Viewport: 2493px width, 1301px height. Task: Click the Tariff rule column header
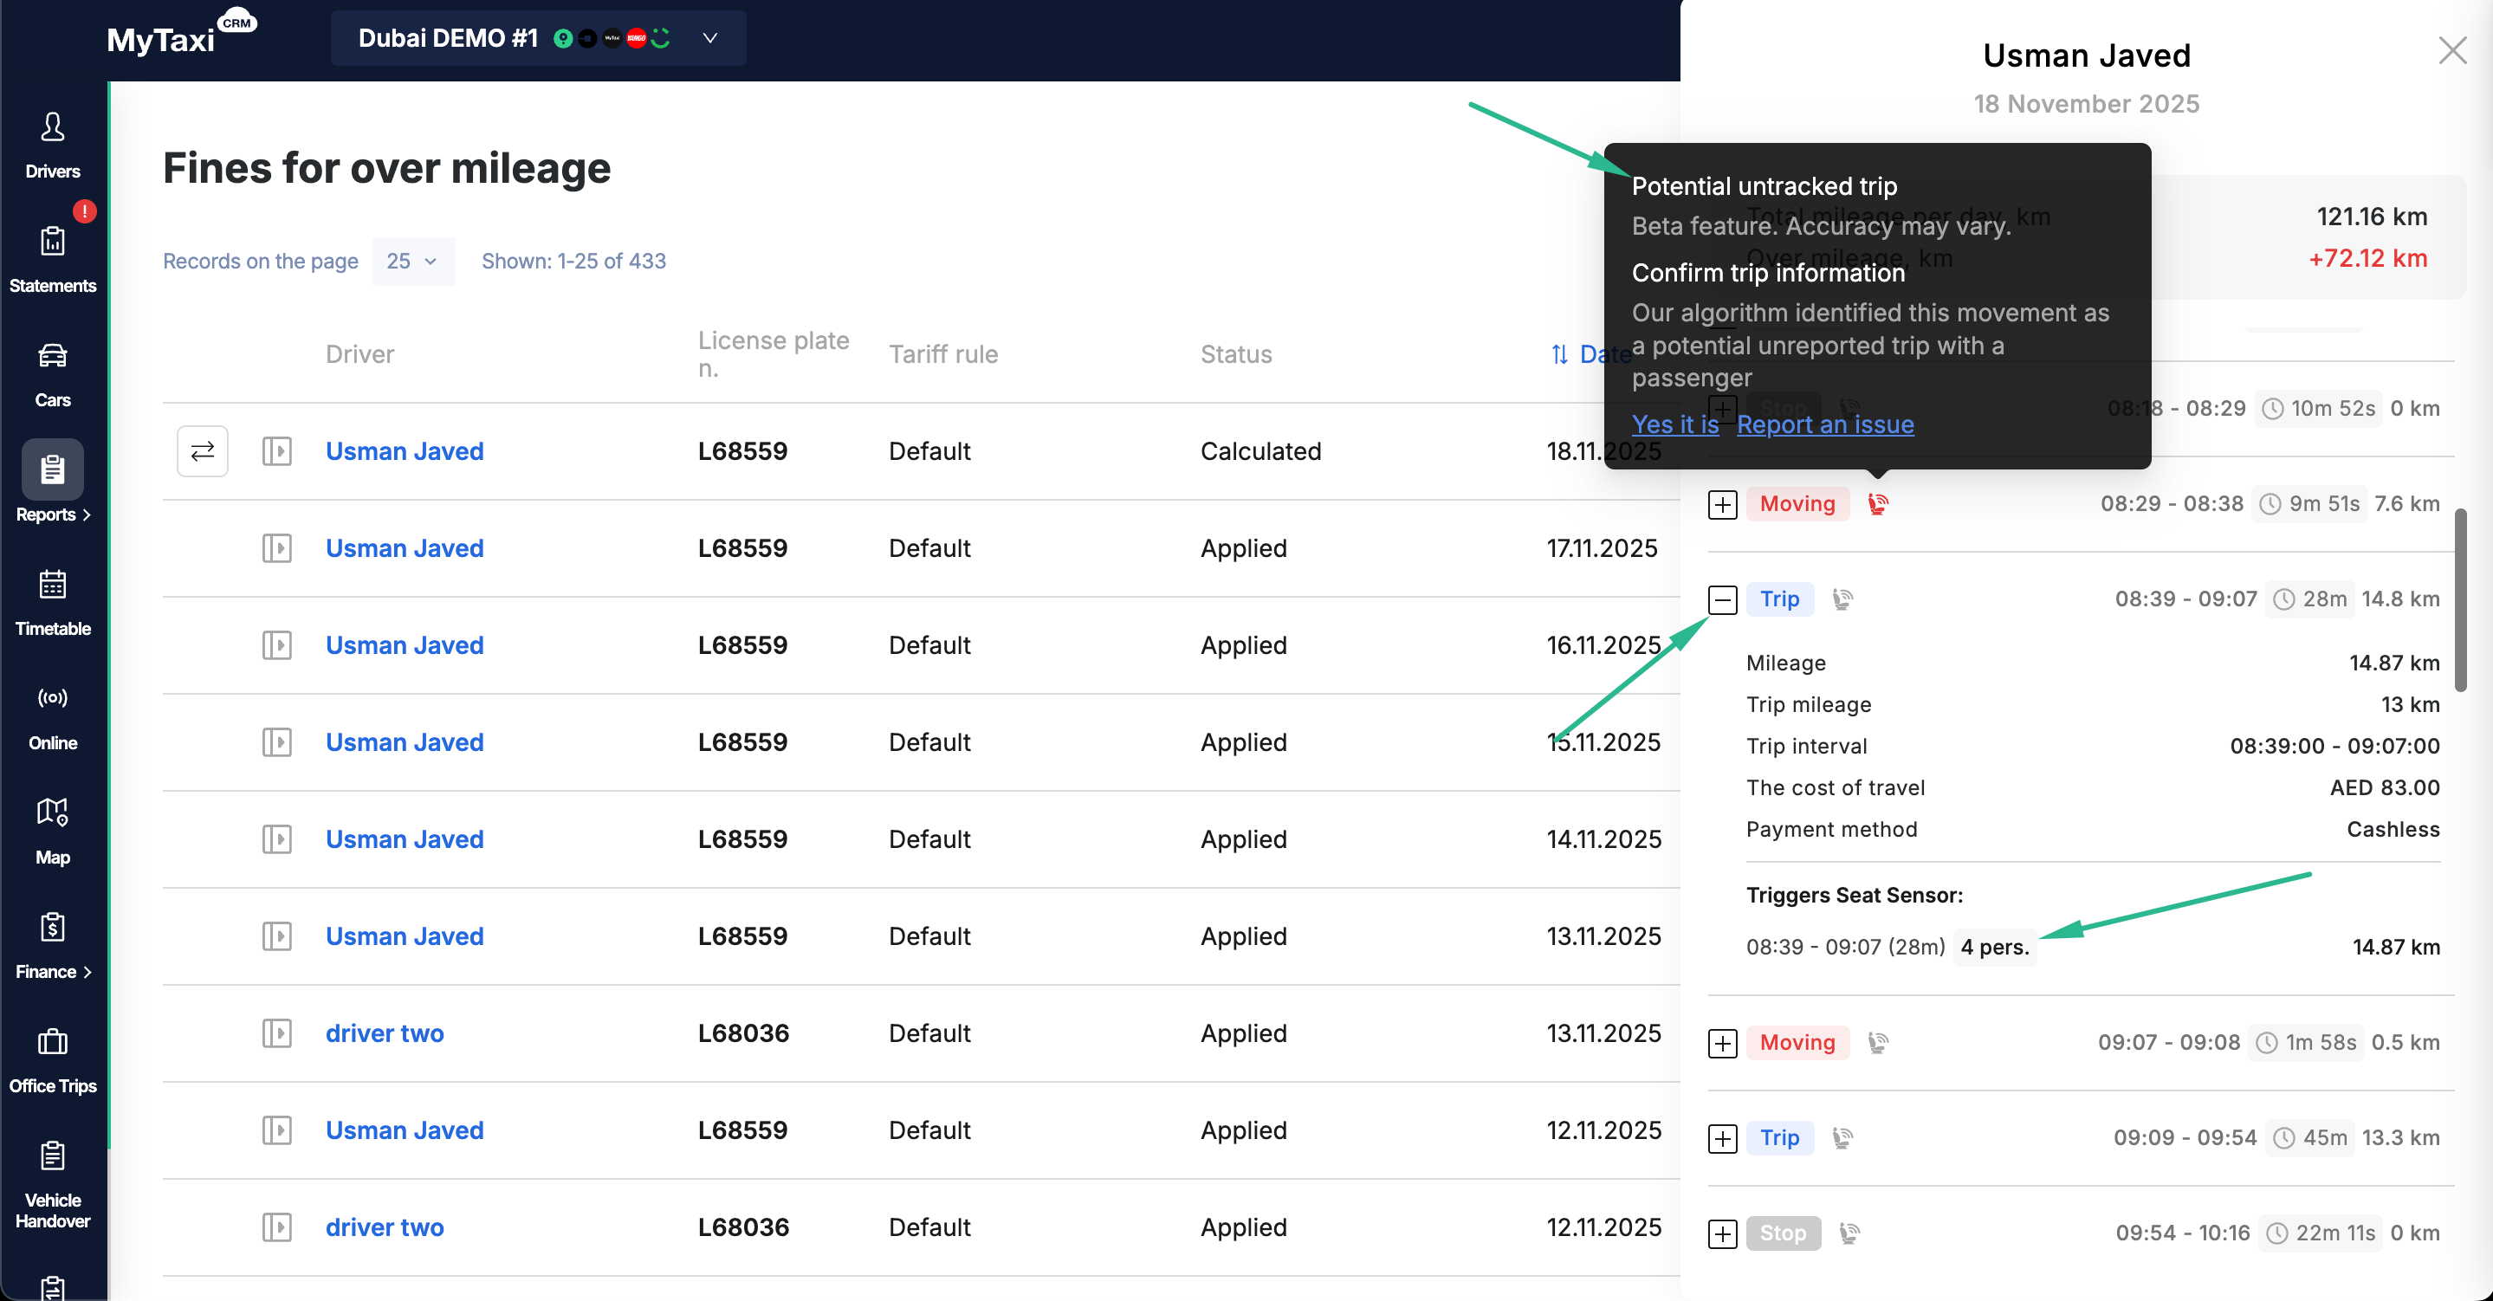click(x=942, y=354)
